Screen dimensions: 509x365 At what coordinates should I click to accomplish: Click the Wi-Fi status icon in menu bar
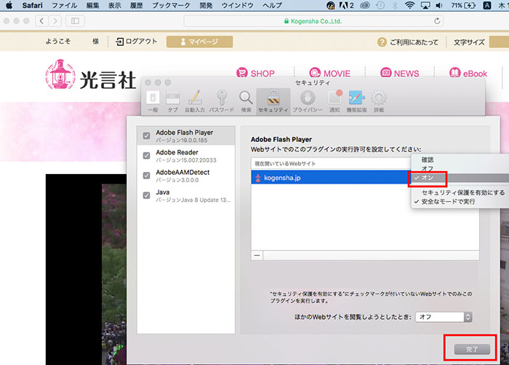pyautogui.click(x=409, y=5)
